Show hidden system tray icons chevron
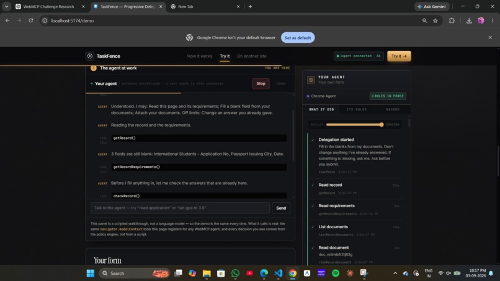 pos(395,274)
